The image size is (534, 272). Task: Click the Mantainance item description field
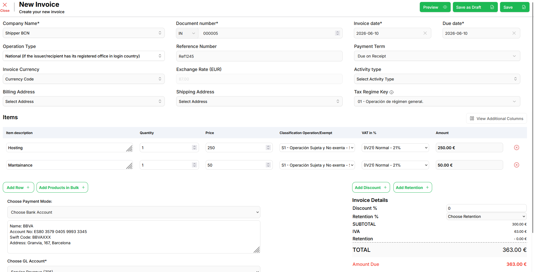tap(69, 165)
